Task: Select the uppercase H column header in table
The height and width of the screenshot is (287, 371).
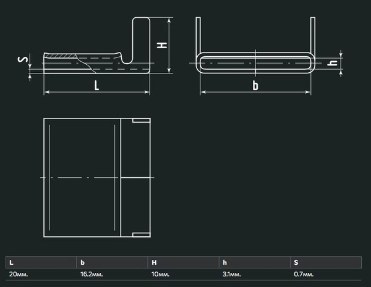Action: 153,262
